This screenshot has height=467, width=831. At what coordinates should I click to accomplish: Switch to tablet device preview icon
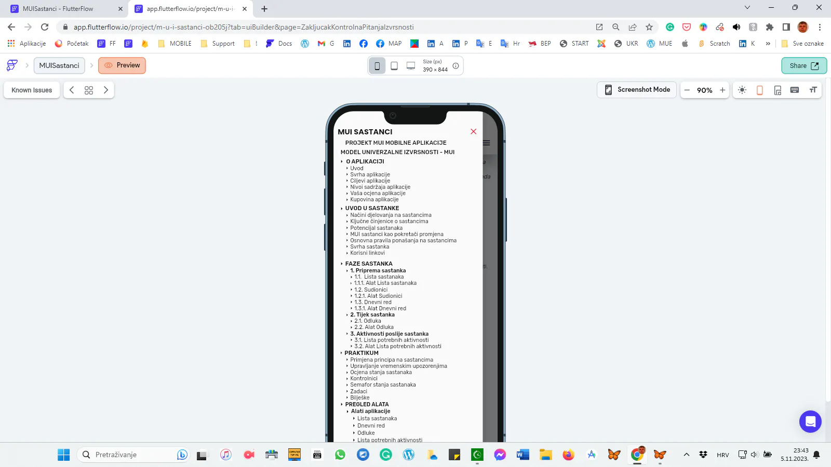[x=394, y=66]
